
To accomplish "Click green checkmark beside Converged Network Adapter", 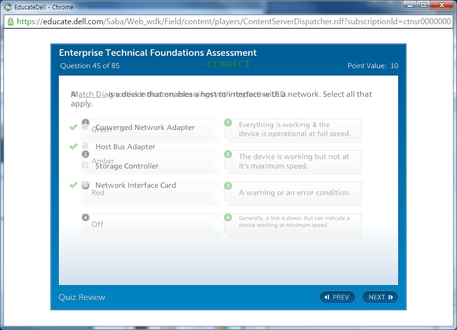I will [74, 127].
